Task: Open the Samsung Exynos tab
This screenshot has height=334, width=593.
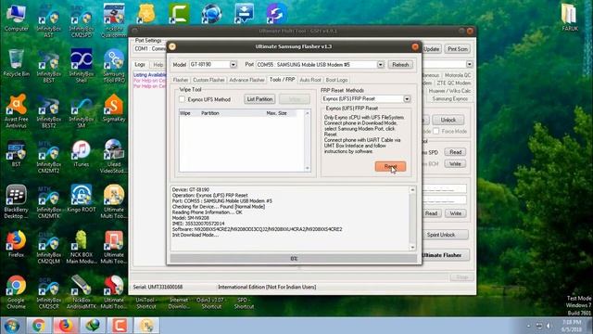Action: pos(450,99)
